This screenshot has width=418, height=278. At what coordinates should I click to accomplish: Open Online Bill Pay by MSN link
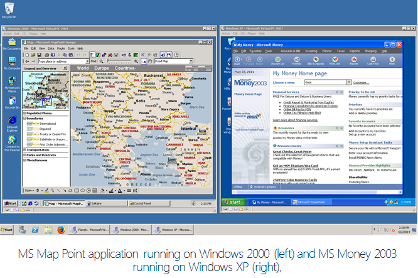(297, 109)
